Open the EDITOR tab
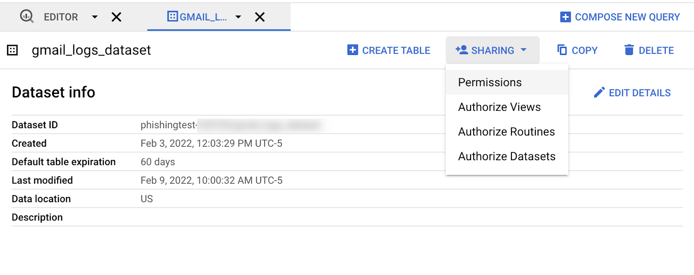Screen dimensions: 694x275 (61, 17)
